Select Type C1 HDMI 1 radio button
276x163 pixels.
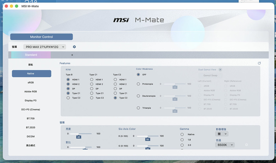point(92,79)
